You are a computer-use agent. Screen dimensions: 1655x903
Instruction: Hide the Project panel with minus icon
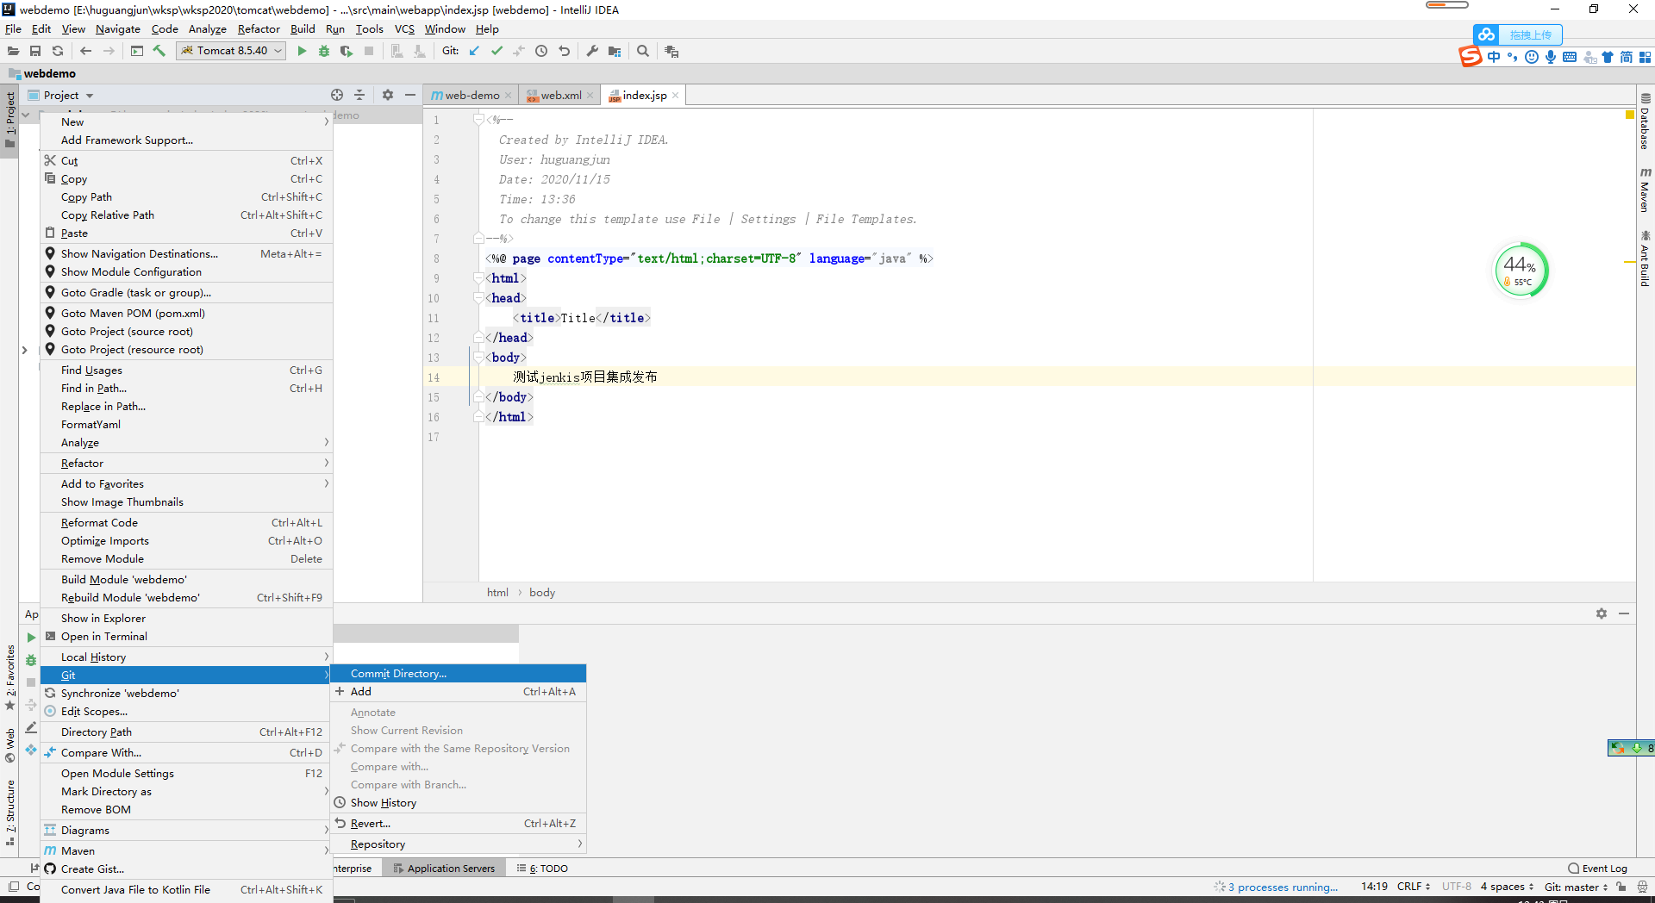(410, 95)
